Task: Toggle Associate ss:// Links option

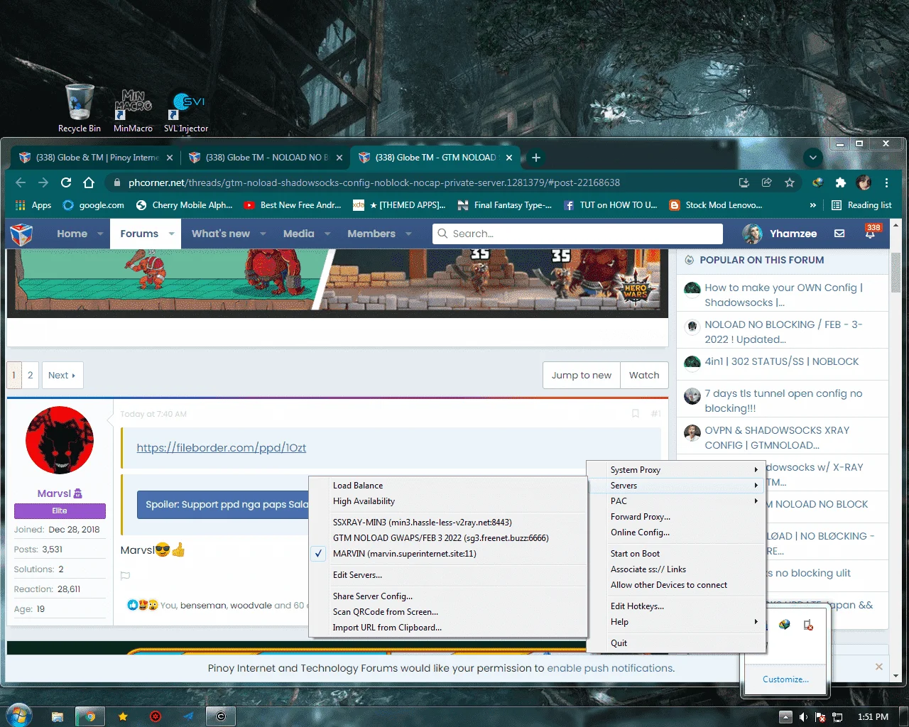Action: (x=676, y=569)
